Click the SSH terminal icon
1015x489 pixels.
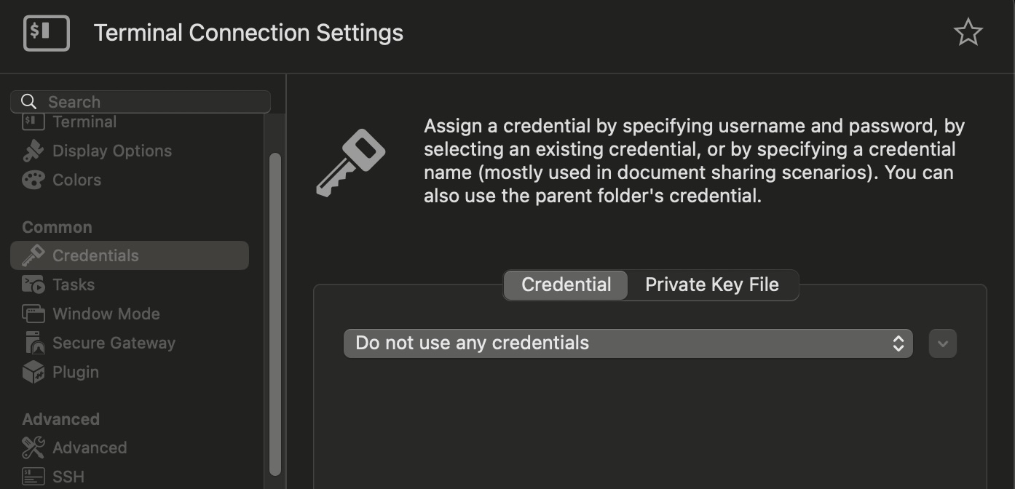coord(33,477)
